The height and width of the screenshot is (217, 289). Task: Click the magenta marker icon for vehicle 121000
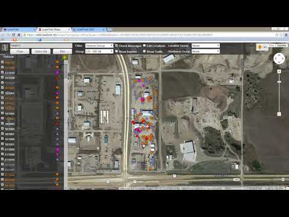click(57, 72)
